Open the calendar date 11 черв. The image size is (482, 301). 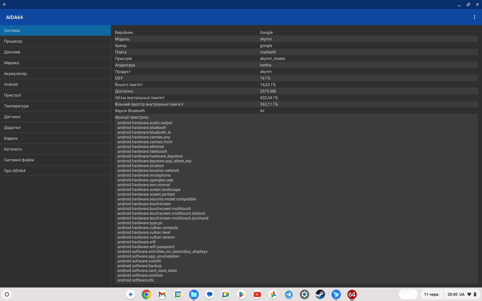click(x=432, y=294)
